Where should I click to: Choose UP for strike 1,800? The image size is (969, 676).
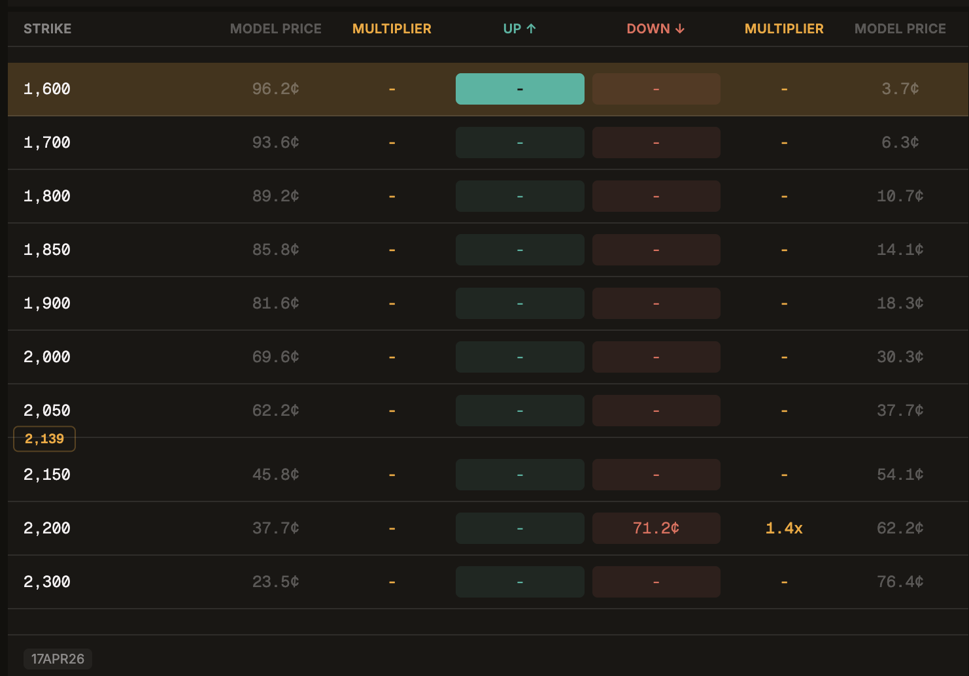click(520, 196)
